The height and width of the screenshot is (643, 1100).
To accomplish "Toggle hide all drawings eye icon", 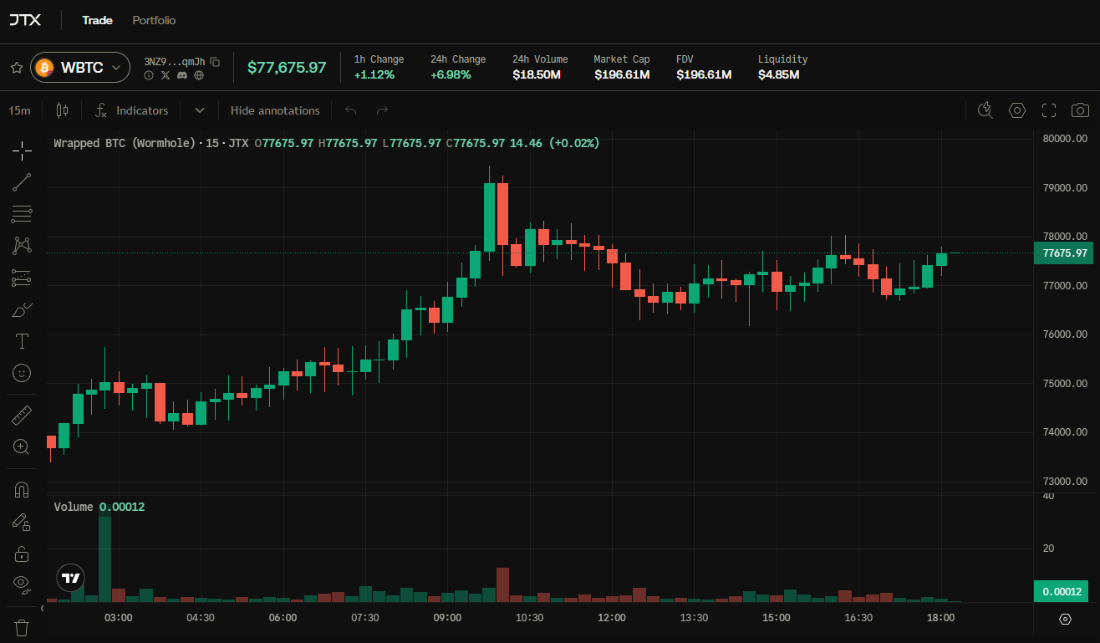I will (x=22, y=584).
